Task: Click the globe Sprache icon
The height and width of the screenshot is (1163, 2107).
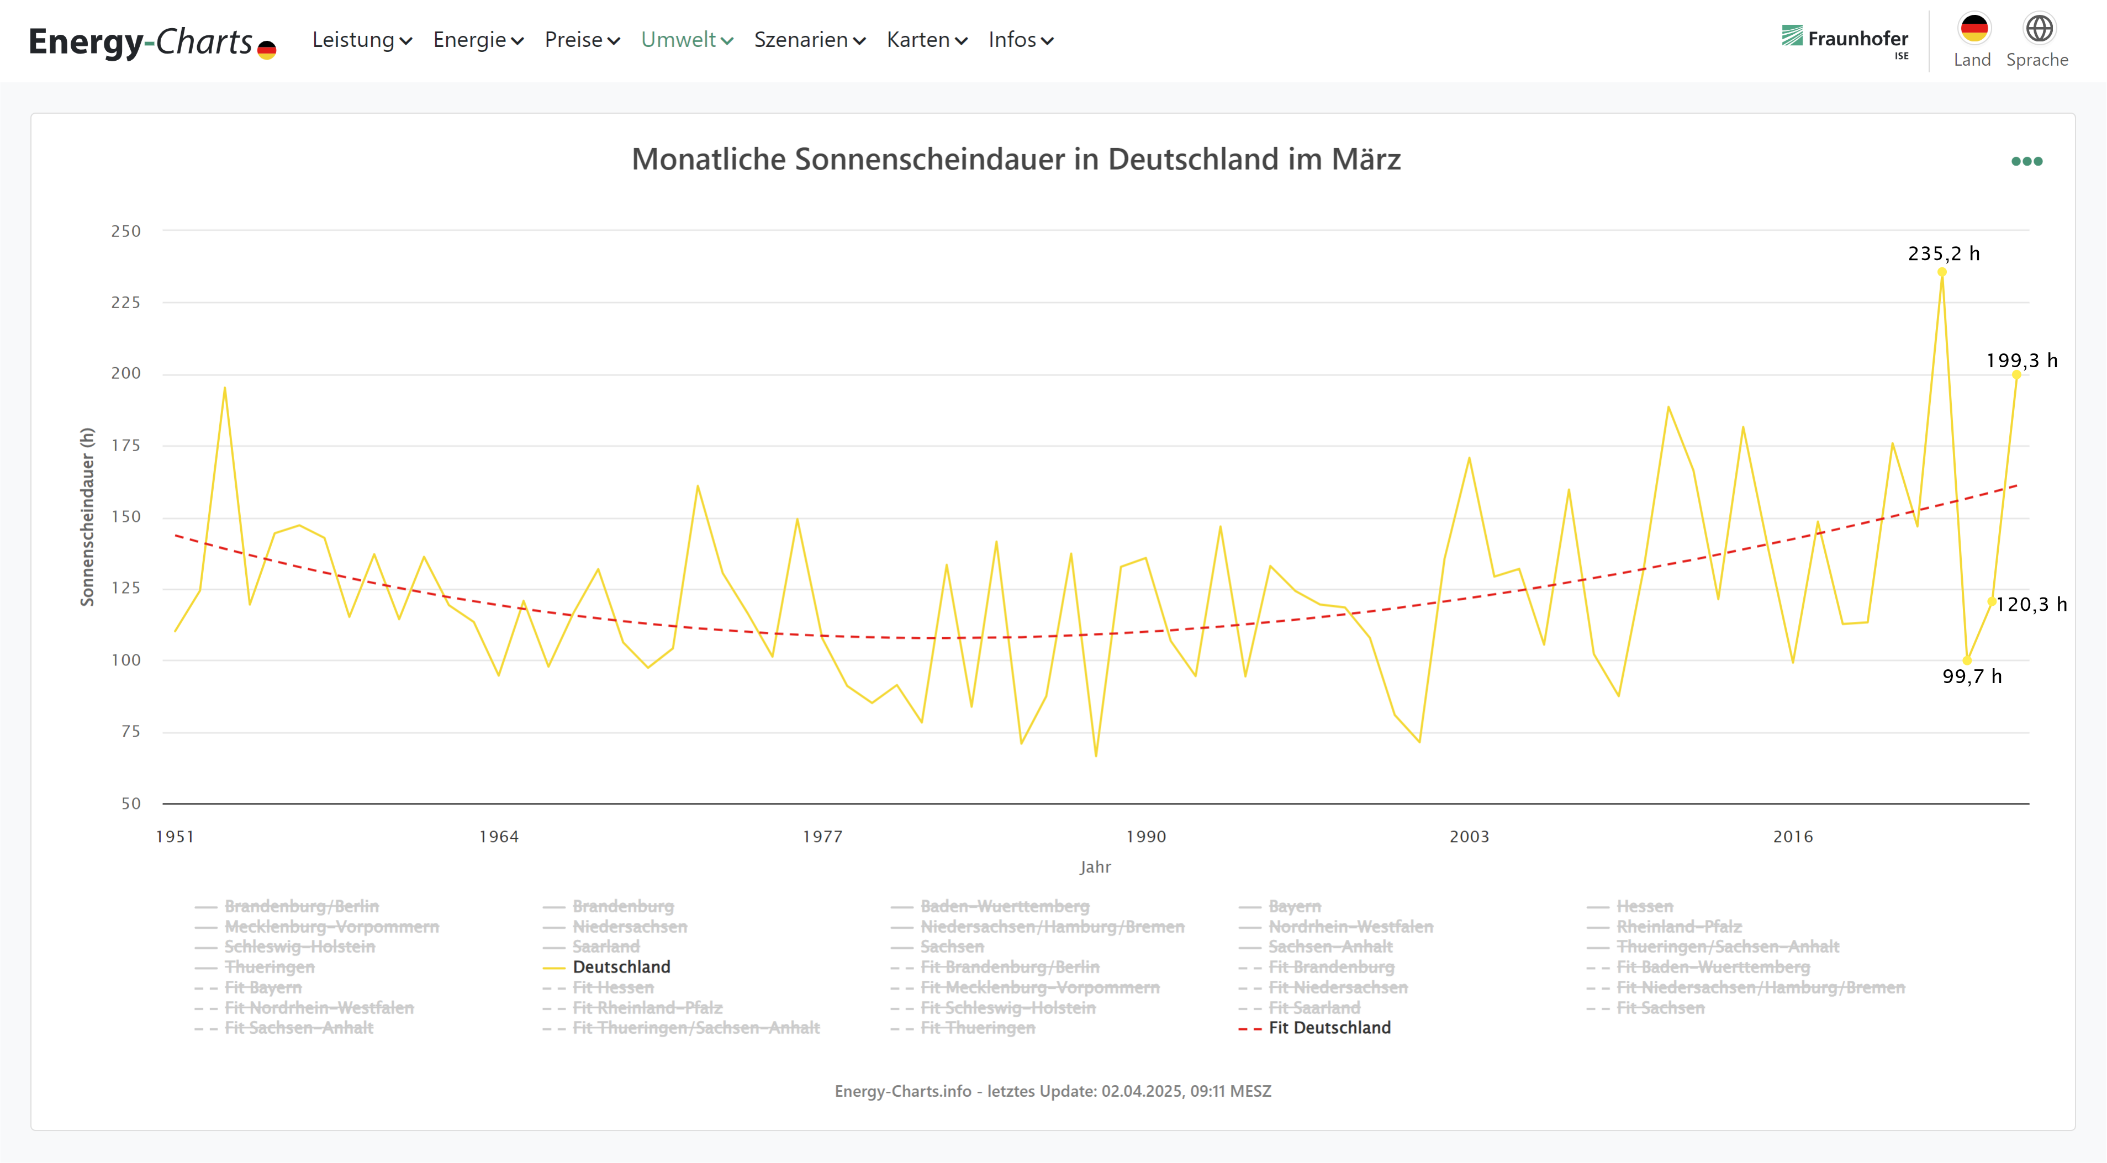Action: tap(2039, 29)
